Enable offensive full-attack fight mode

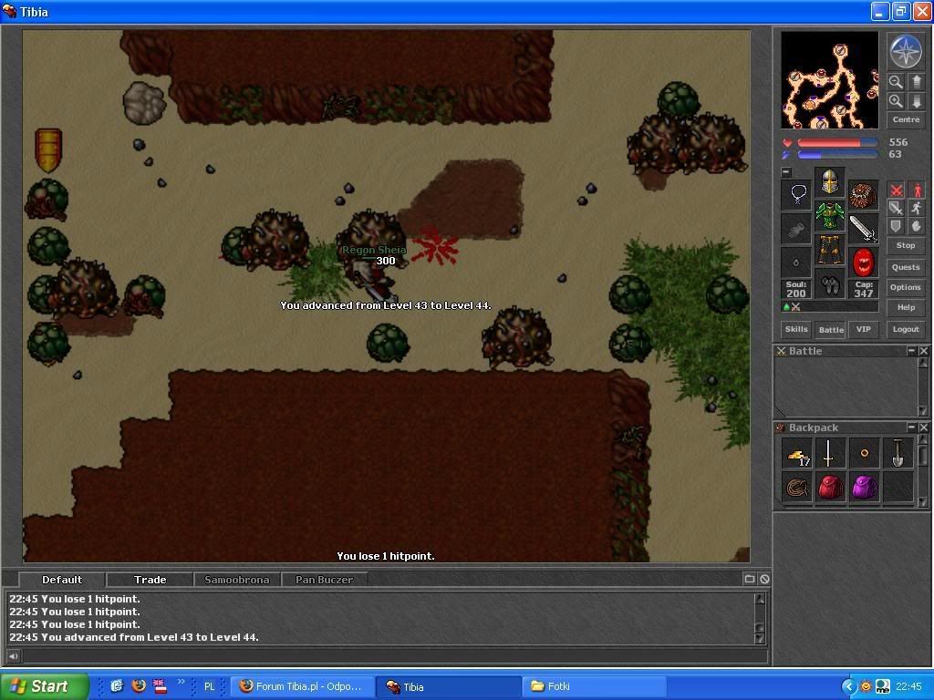point(896,190)
